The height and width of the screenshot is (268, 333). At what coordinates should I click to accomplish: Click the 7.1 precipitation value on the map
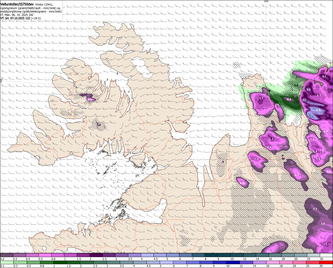pos(310,116)
